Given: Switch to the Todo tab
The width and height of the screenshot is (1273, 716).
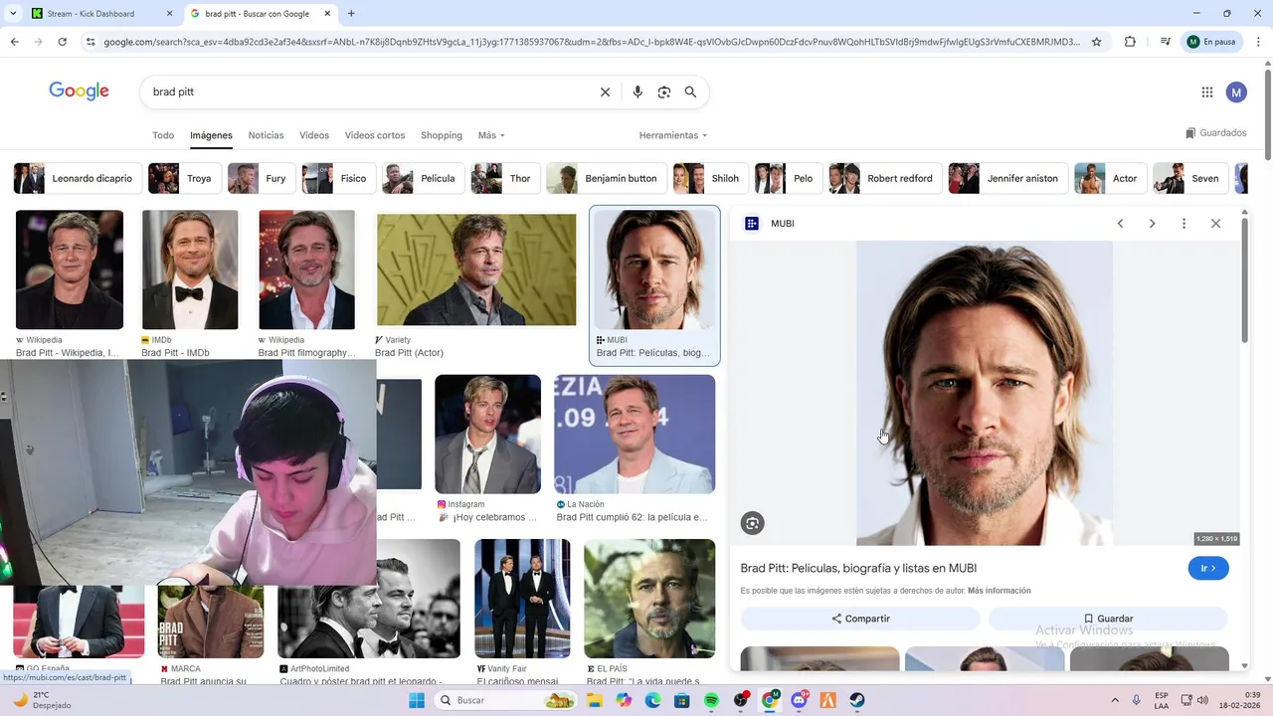Looking at the screenshot, I should click(x=163, y=135).
